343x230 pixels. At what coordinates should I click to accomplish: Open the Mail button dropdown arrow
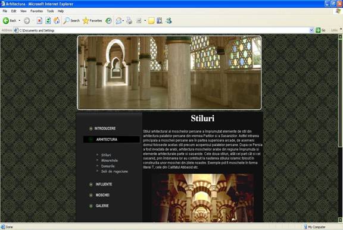pyautogui.click(x=123, y=21)
